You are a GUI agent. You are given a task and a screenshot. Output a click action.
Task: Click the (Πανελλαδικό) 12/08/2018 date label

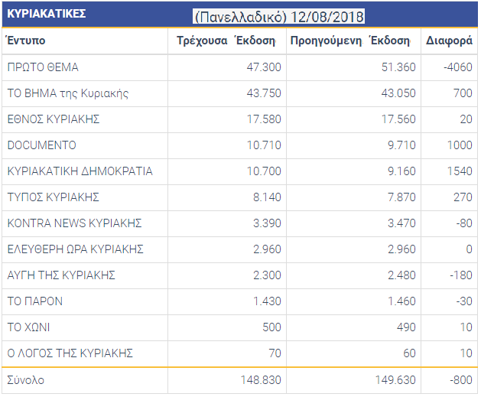pyautogui.click(x=278, y=16)
